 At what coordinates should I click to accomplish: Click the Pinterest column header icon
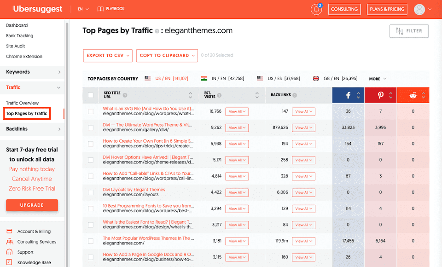click(x=381, y=95)
